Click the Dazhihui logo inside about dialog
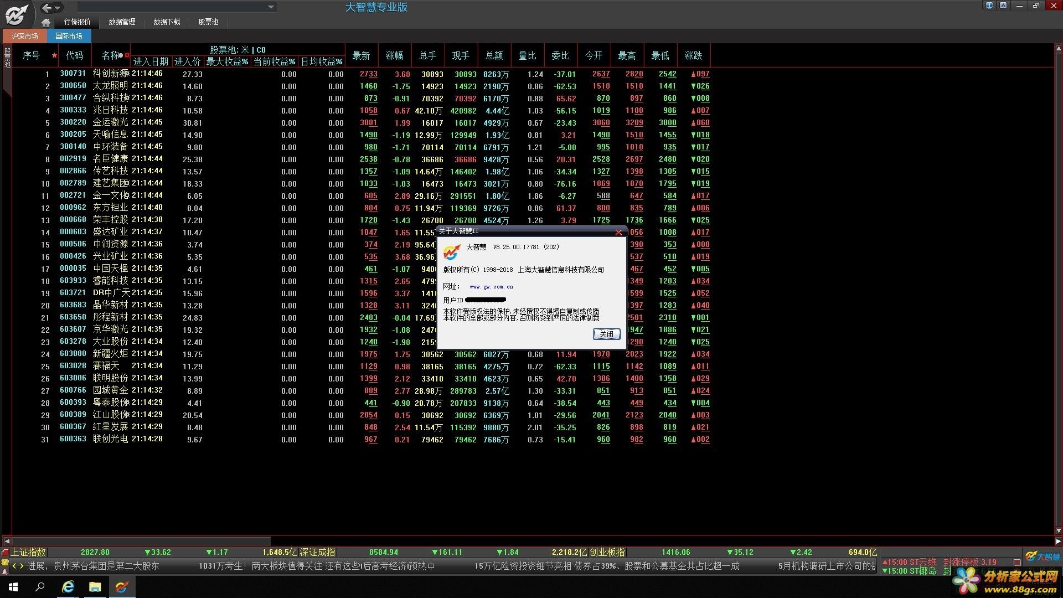The height and width of the screenshot is (598, 1063). pos(452,252)
